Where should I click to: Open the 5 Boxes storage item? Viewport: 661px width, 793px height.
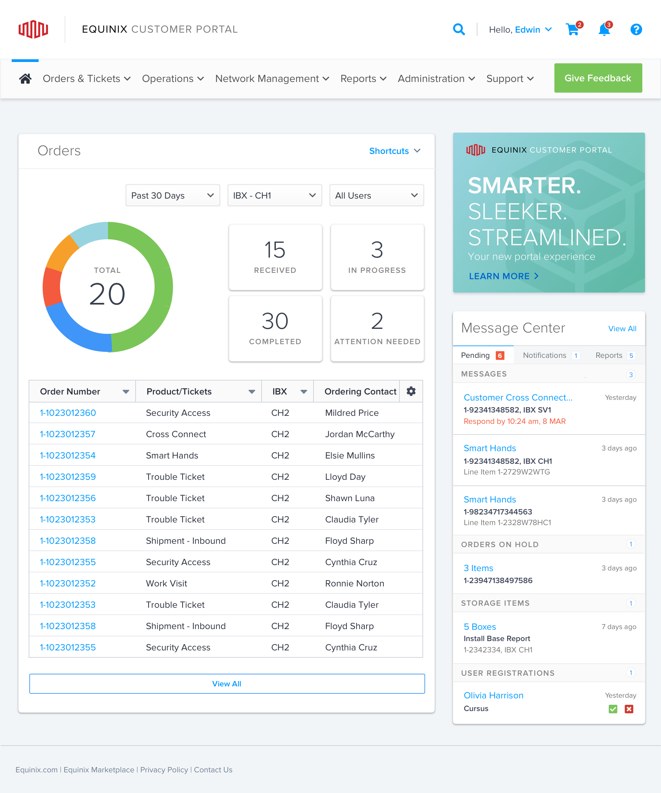pyautogui.click(x=480, y=626)
